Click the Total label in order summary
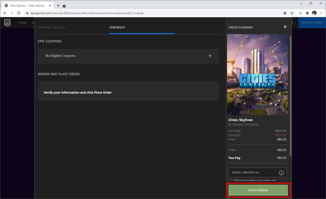This screenshot has height=199, width=326. click(232, 150)
